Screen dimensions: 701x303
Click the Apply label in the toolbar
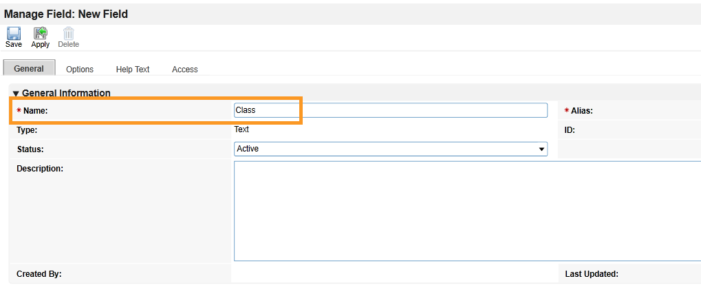pos(40,44)
